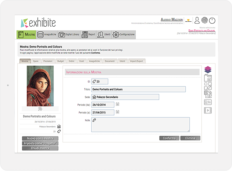Click the sidebar dates 26/10/2014 - 27/04/2015
The width and height of the screenshot is (232, 171).
[45, 122]
